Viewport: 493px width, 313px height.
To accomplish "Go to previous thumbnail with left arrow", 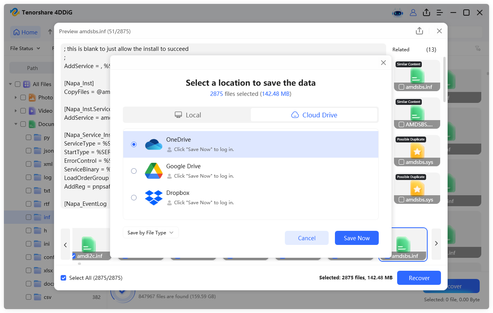I will 65,244.
